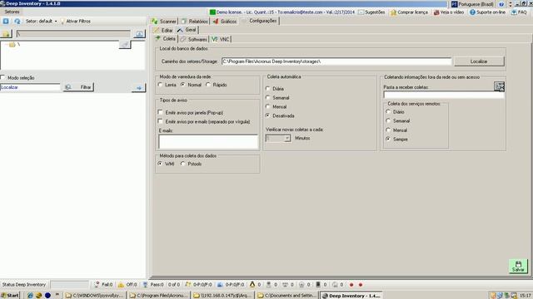
Task: Click the Localizar search field
Action: point(30,87)
